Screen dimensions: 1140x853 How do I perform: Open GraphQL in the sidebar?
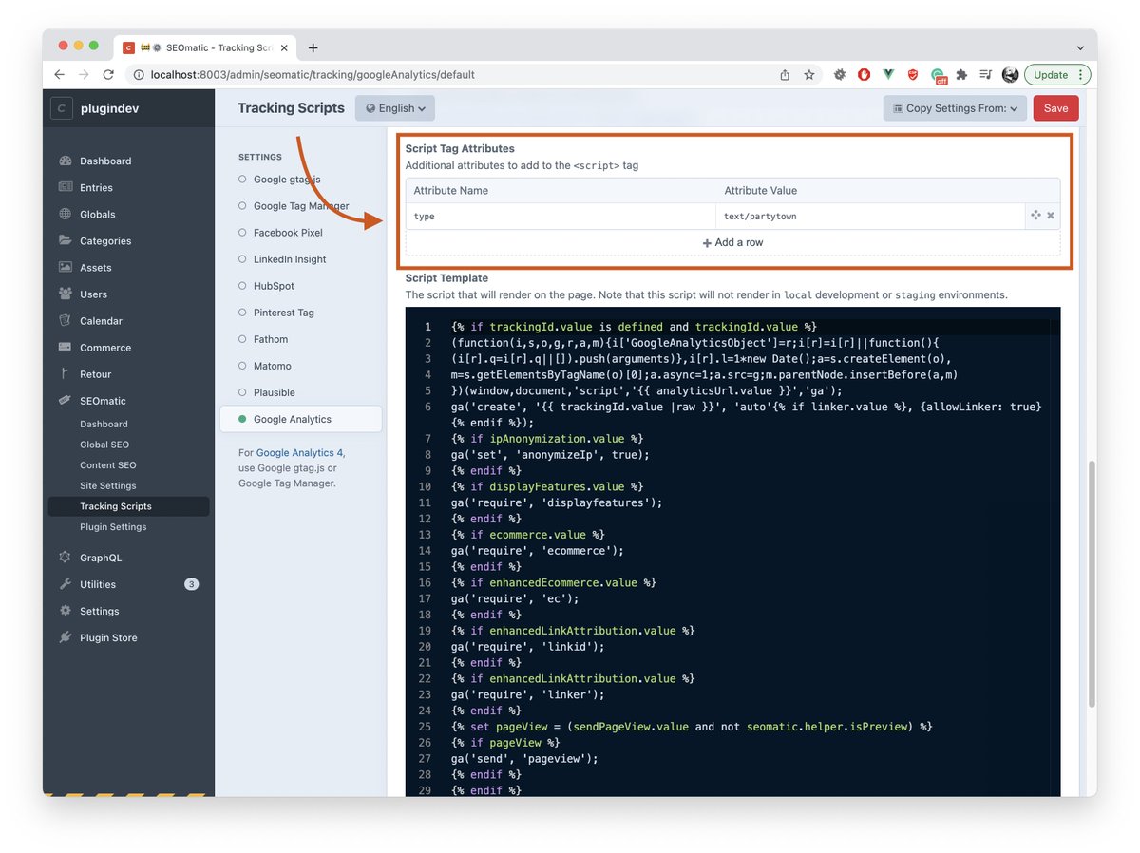[x=101, y=558]
